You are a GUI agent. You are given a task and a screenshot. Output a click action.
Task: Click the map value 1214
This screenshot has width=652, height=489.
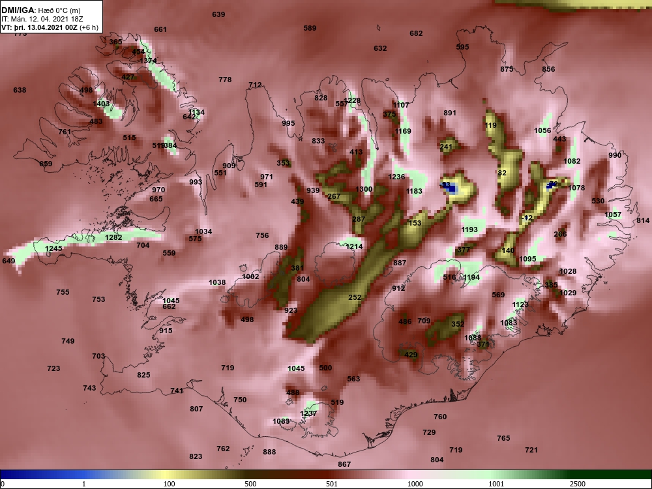(354, 247)
